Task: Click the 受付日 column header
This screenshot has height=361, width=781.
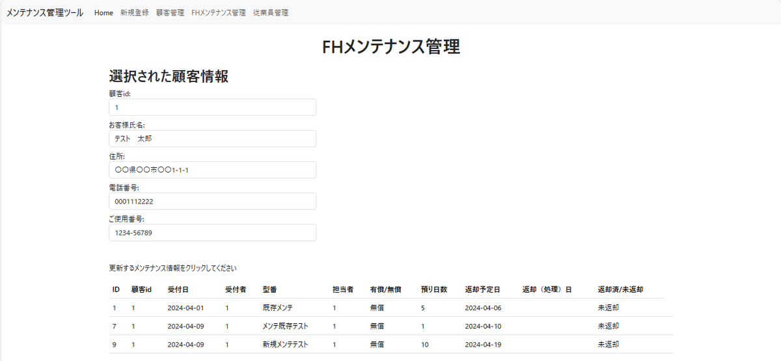Action: (178, 289)
